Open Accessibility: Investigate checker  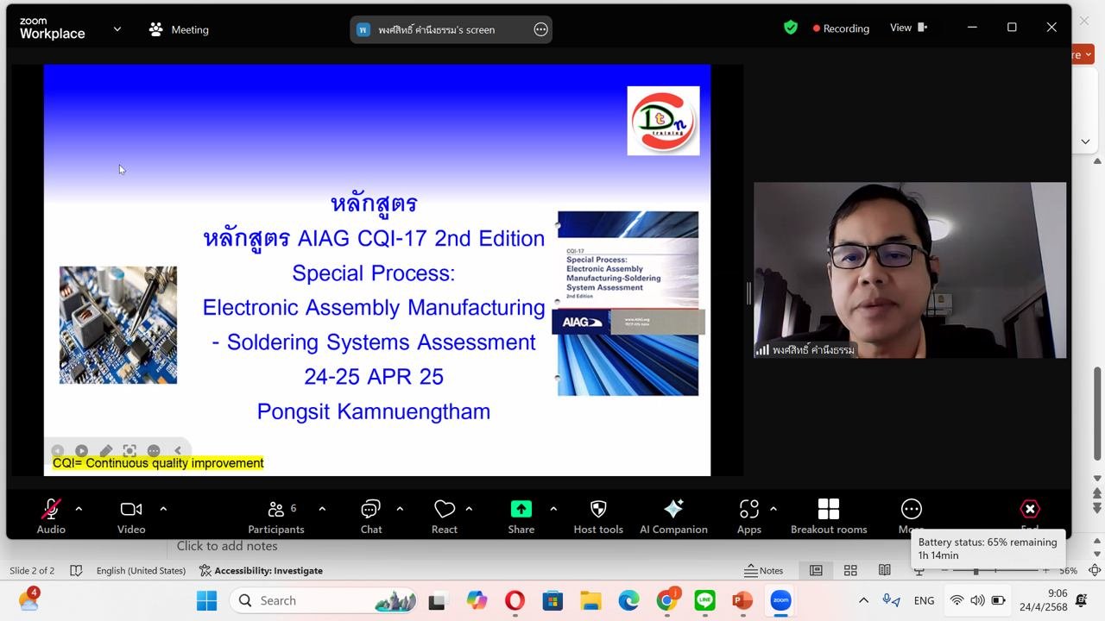click(x=261, y=570)
